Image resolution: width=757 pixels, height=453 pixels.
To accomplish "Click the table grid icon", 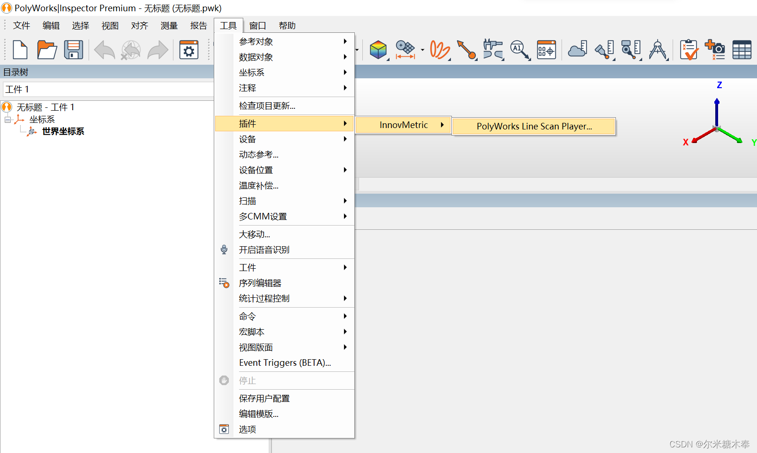I will (x=742, y=50).
